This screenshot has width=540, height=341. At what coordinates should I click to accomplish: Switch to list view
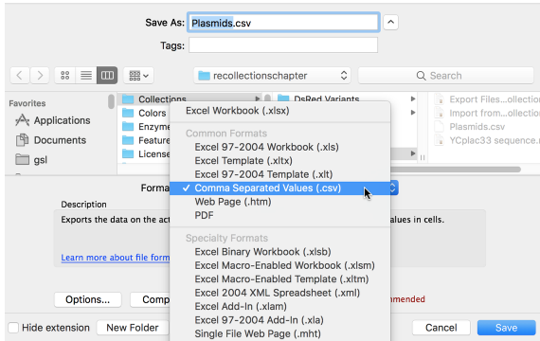(x=86, y=76)
